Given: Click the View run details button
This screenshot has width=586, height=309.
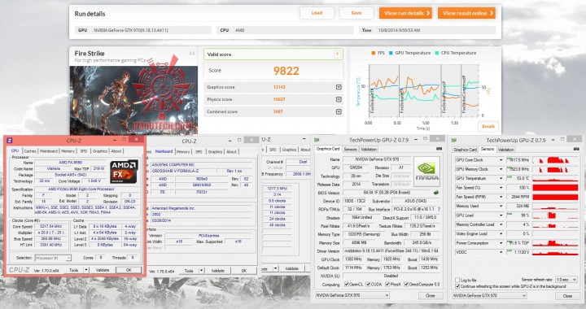Looking at the screenshot, I should click(405, 13).
